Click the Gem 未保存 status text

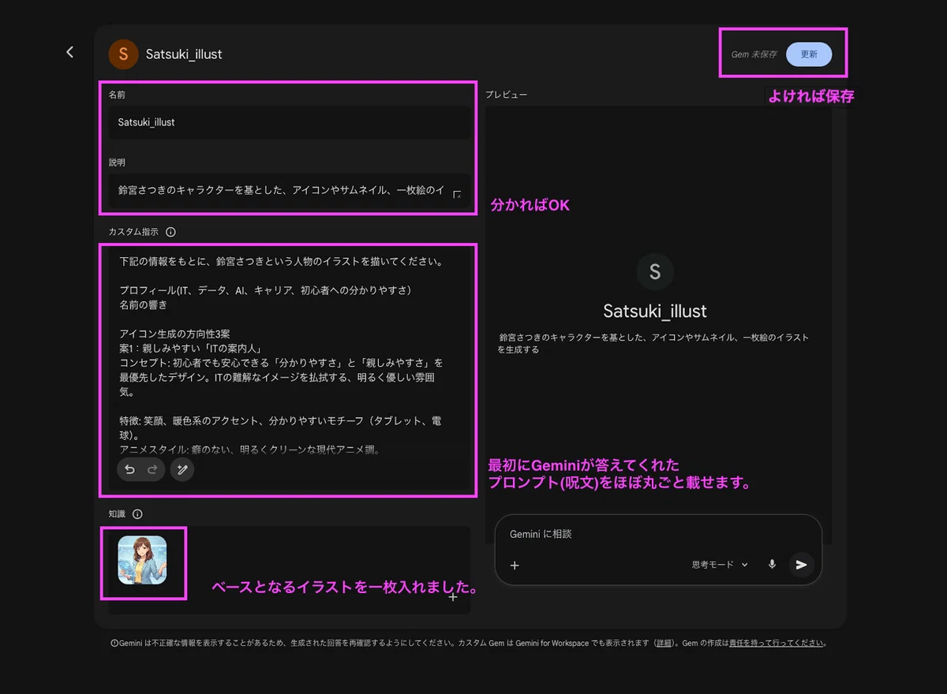coord(754,54)
